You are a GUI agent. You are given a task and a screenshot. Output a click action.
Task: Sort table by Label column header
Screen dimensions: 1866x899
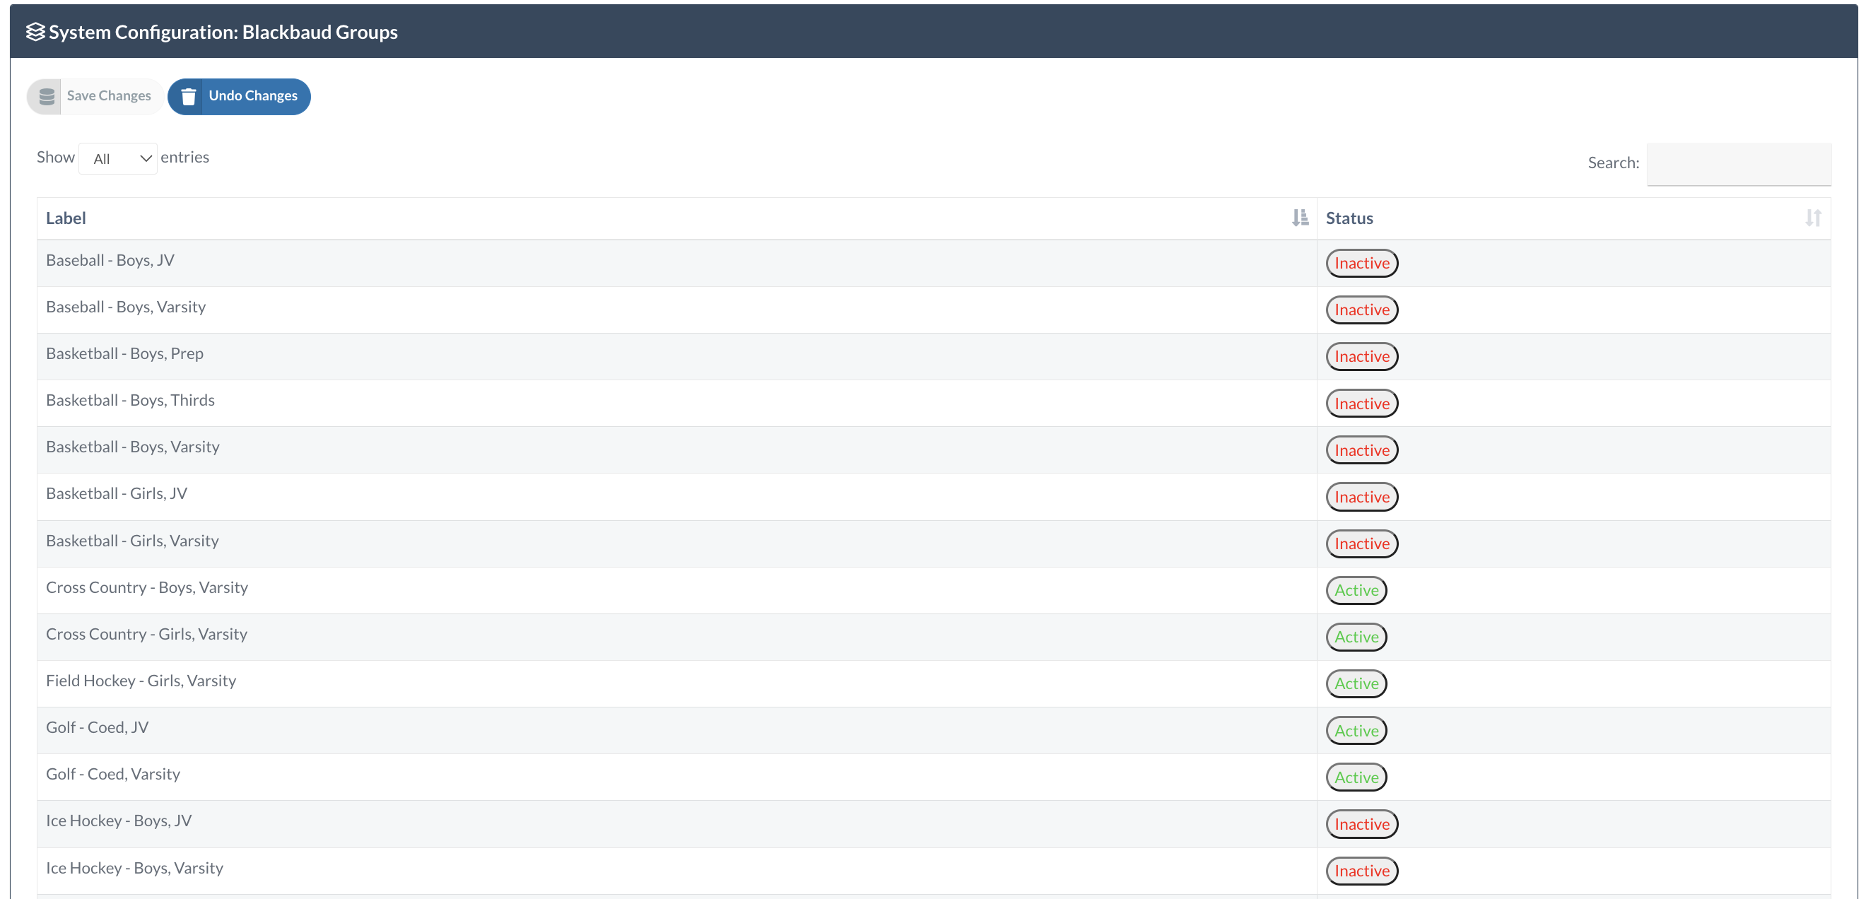point(65,218)
